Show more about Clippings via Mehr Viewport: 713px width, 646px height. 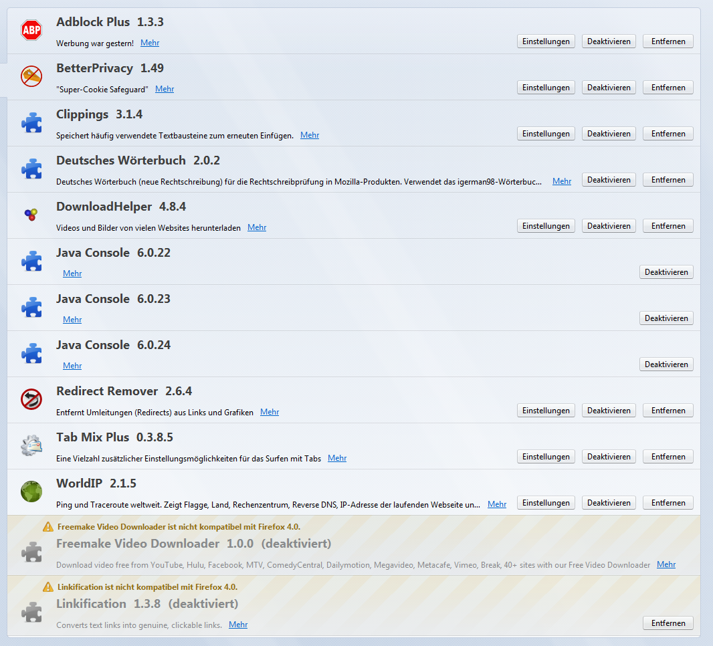click(310, 135)
